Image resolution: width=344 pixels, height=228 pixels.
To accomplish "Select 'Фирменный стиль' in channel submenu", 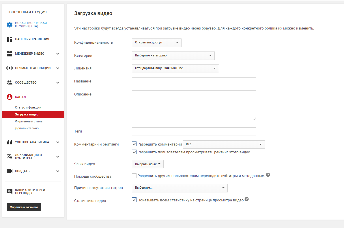I will [29, 121].
